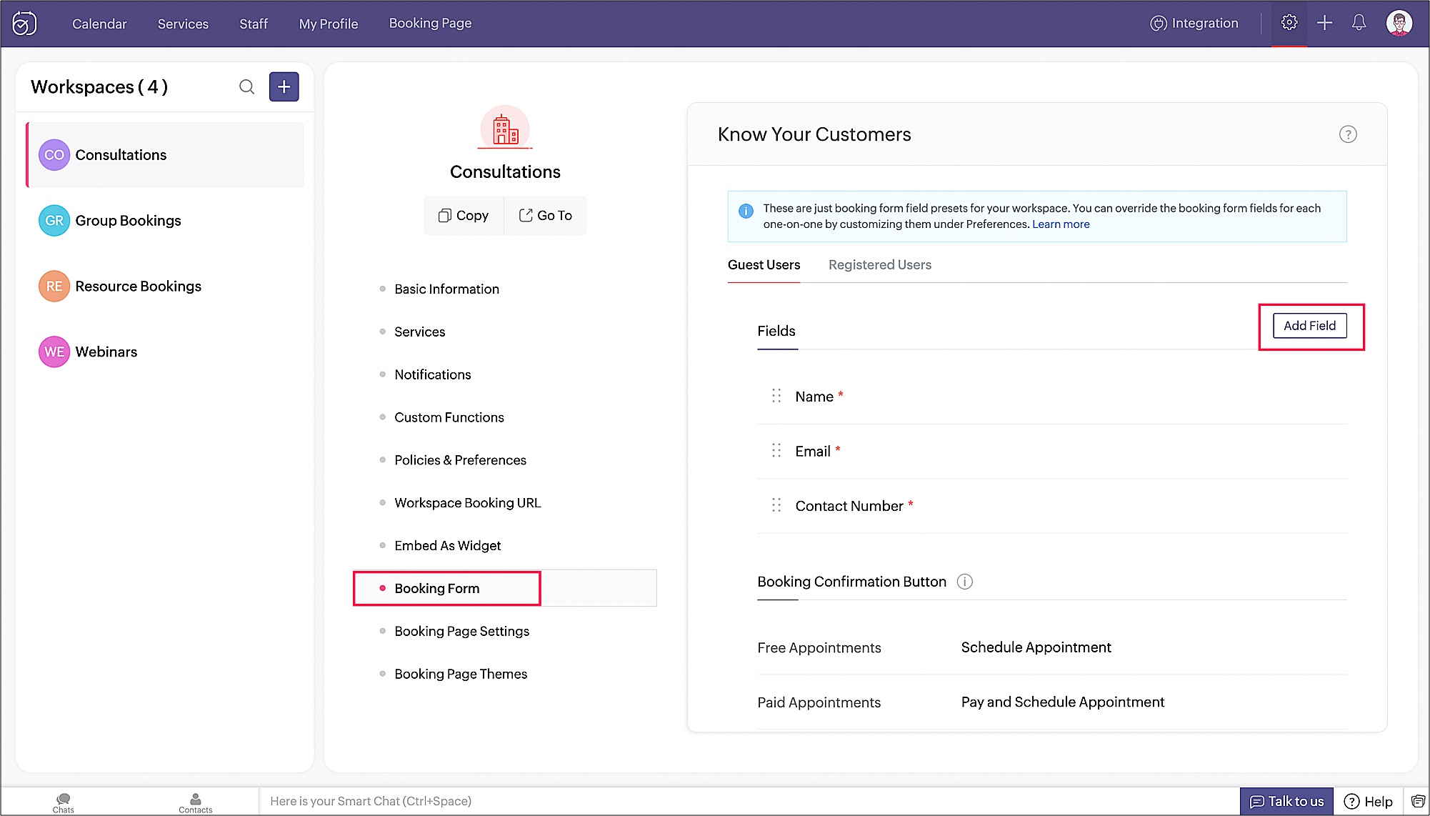The height and width of the screenshot is (816, 1430).
Task: Select the Webinars workspace
Action: [x=106, y=352]
